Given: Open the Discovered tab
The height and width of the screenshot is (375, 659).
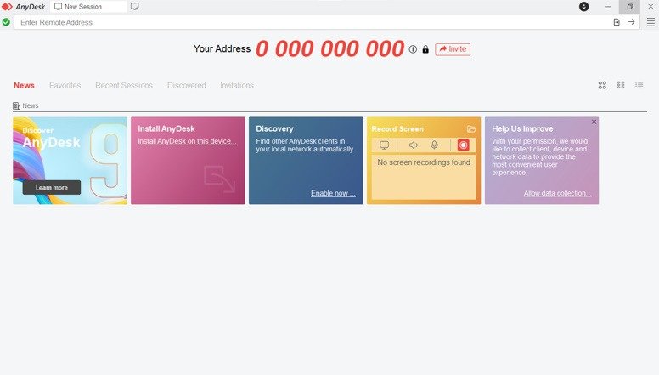Looking at the screenshot, I should point(187,85).
